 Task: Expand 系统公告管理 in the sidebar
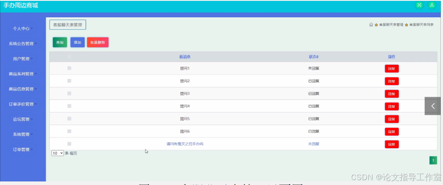pos(23,44)
